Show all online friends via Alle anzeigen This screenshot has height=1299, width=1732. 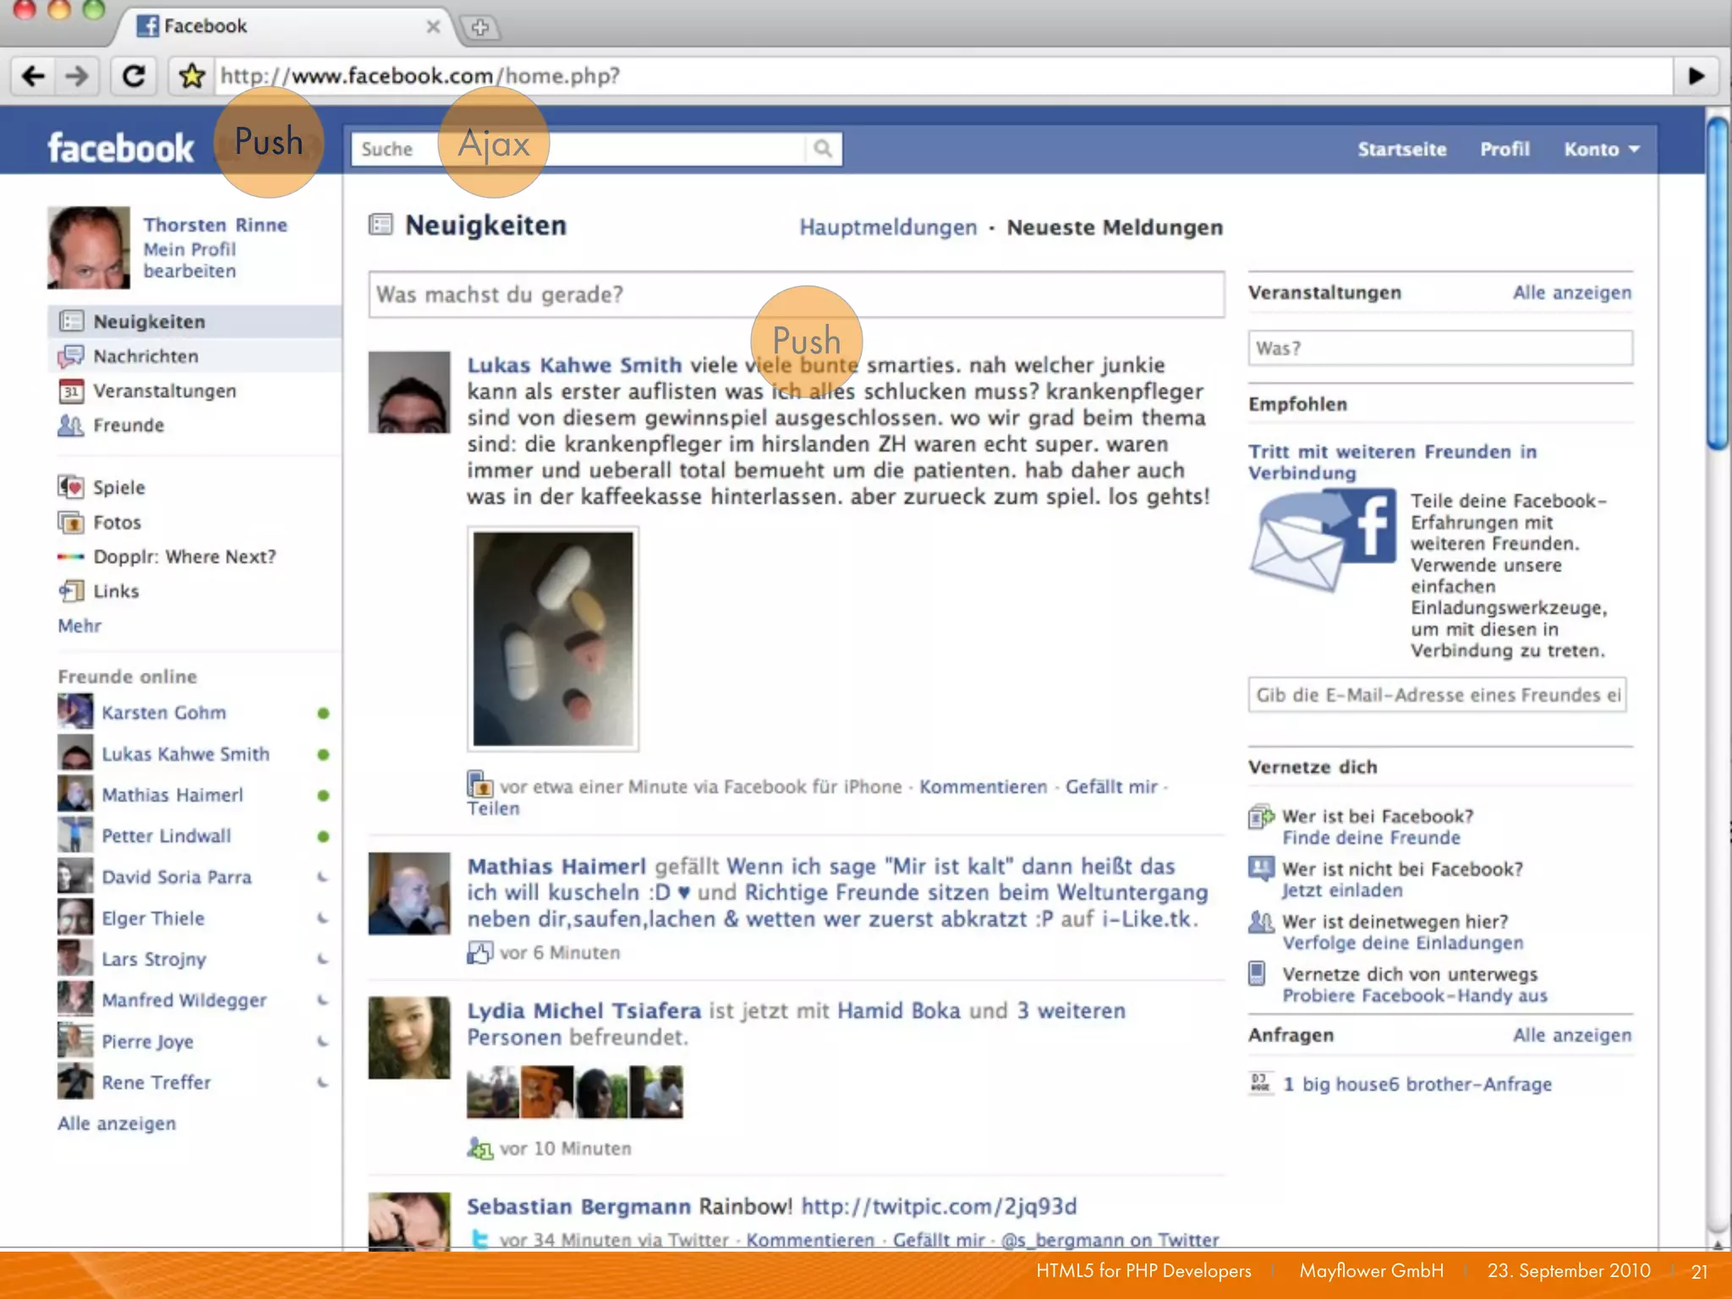(117, 1123)
